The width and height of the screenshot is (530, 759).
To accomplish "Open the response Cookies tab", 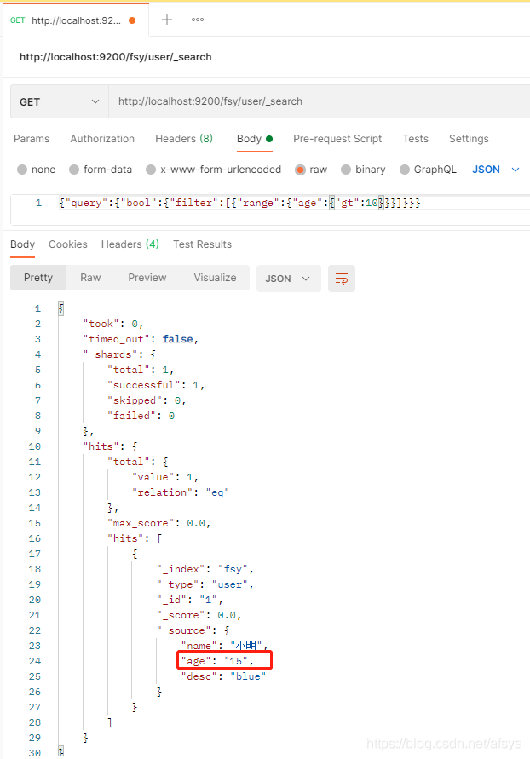I will tap(68, 244).
